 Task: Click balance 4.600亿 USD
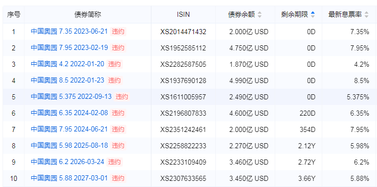click(249, 113)
